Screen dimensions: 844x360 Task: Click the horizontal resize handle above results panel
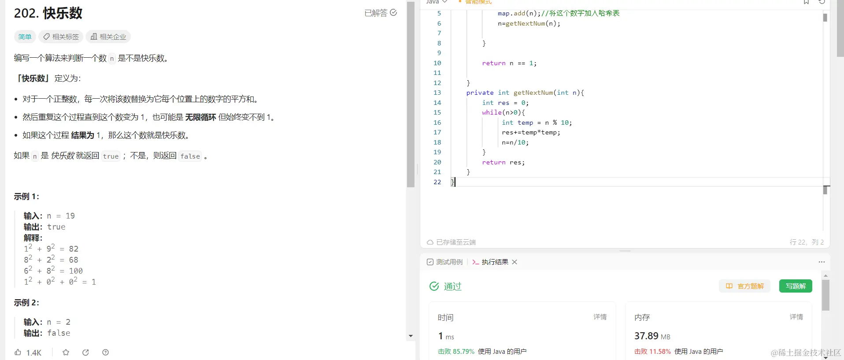[625, 251]
